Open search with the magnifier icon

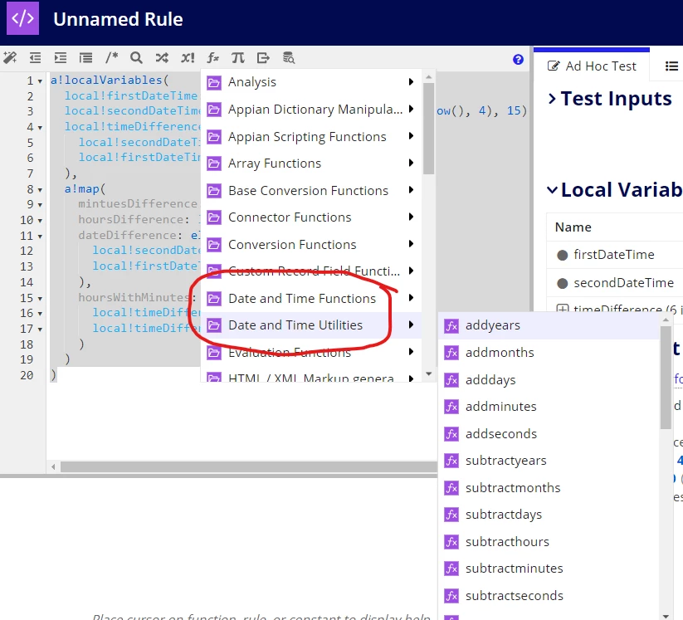(136, 58)
